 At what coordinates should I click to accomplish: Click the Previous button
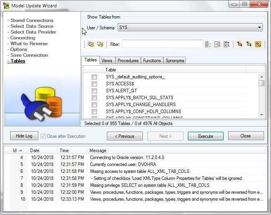125,136
